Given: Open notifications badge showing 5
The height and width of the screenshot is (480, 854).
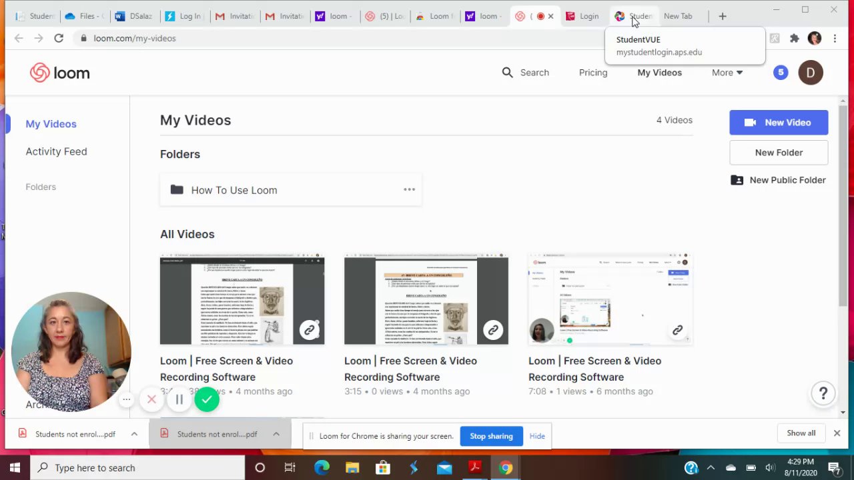Looking at the screenshot, I should 781,72.
